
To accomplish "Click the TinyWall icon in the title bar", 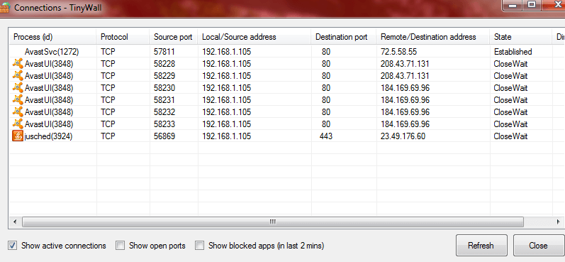I will point(4,7).
